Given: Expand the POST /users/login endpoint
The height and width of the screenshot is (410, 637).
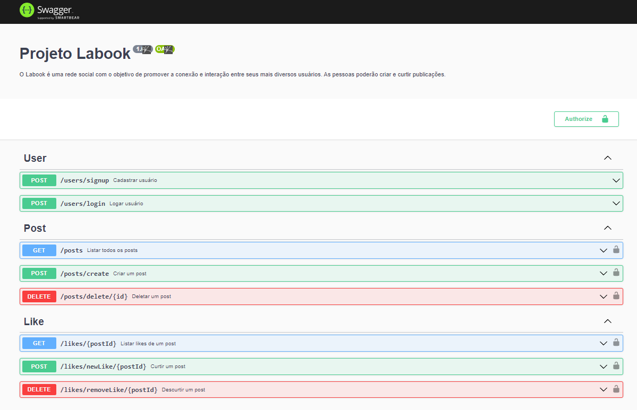Looking at the screenshot, I should 616,203.
